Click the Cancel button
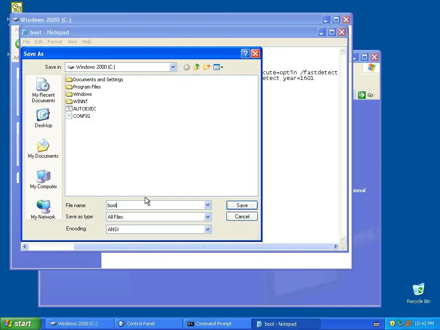440x330 pixels. point(242,217)
